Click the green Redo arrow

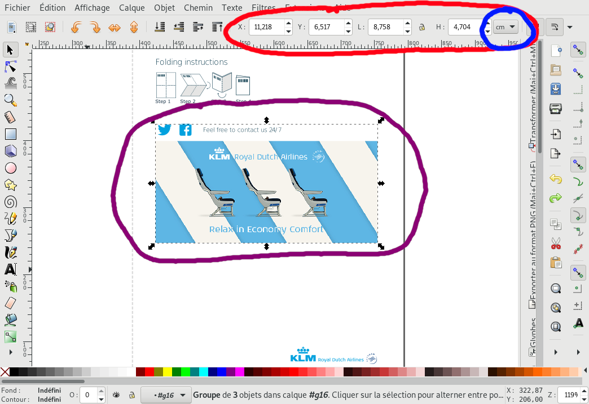coord(556,198)
